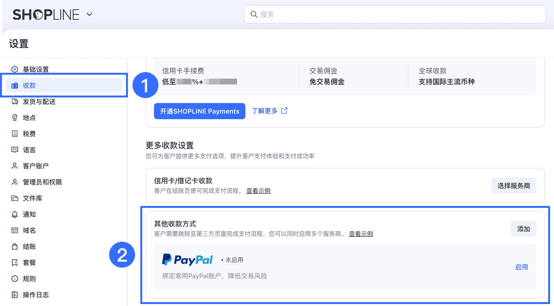Click the file library folder icon
This screenshot has height=306, width=554.
coord(15,198)
